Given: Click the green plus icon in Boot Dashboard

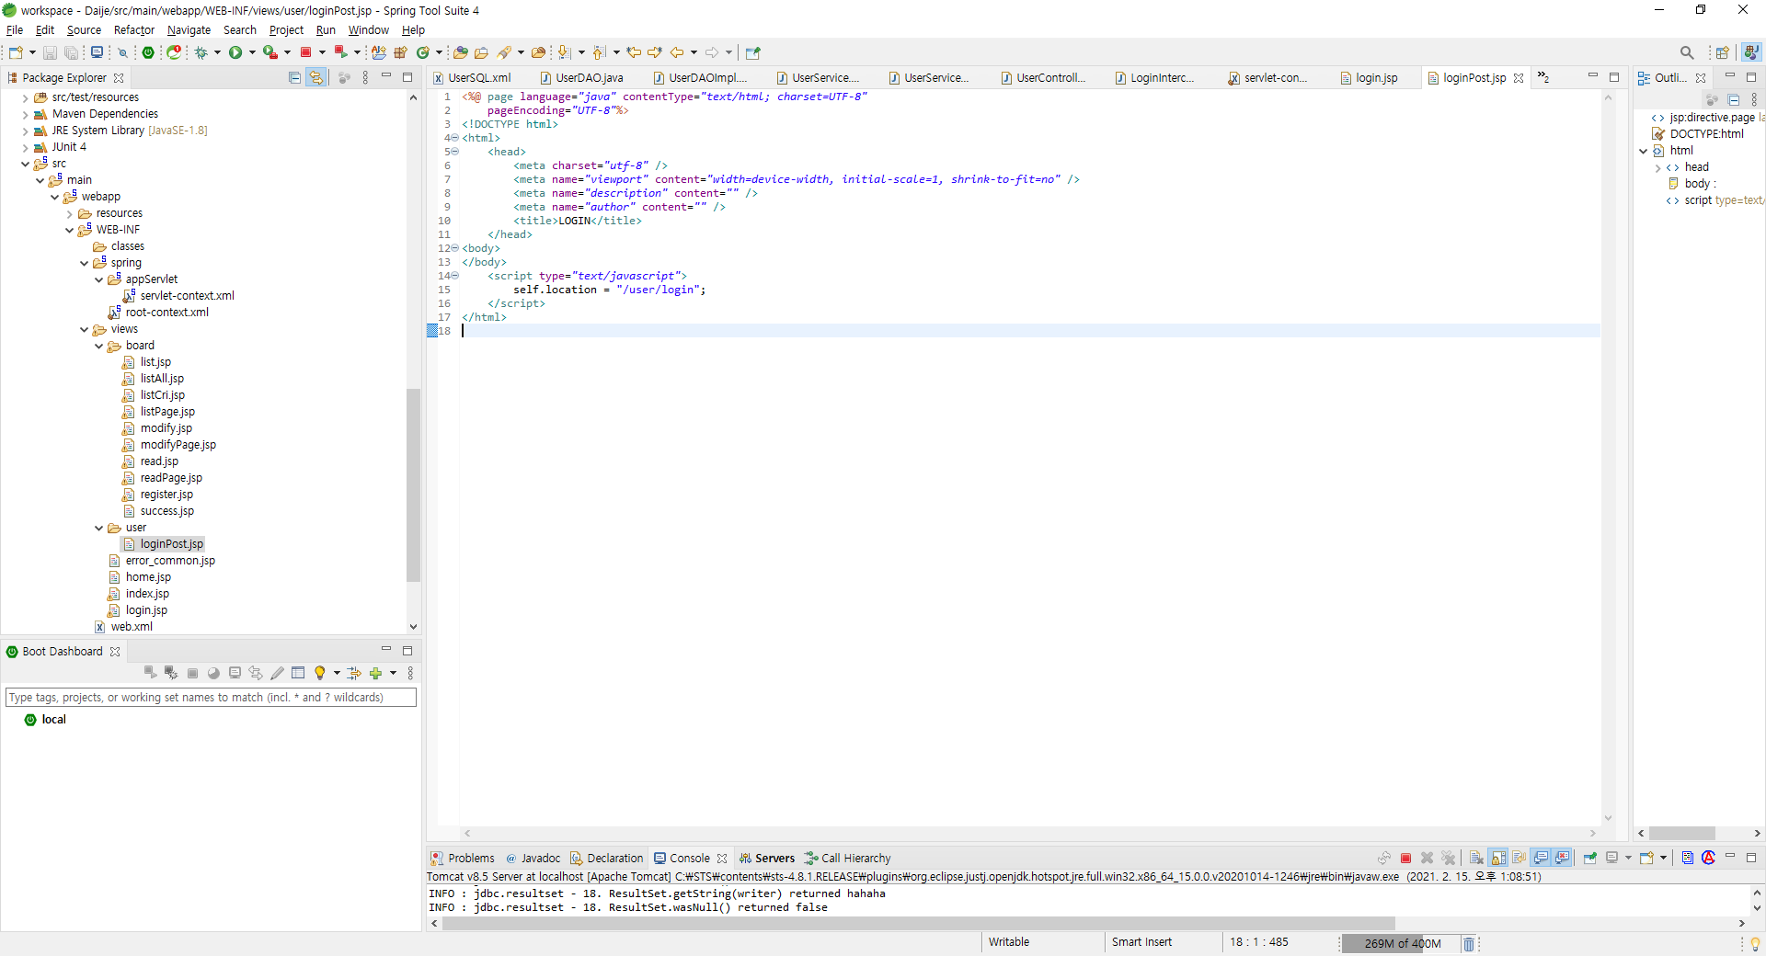Looking at the screenshot, I should [375, 673].
